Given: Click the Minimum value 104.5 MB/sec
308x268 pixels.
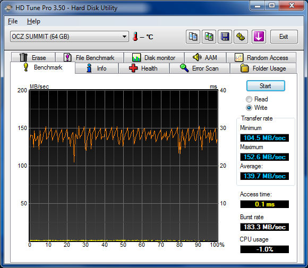Looking at the screenshot, I should 264,138.
